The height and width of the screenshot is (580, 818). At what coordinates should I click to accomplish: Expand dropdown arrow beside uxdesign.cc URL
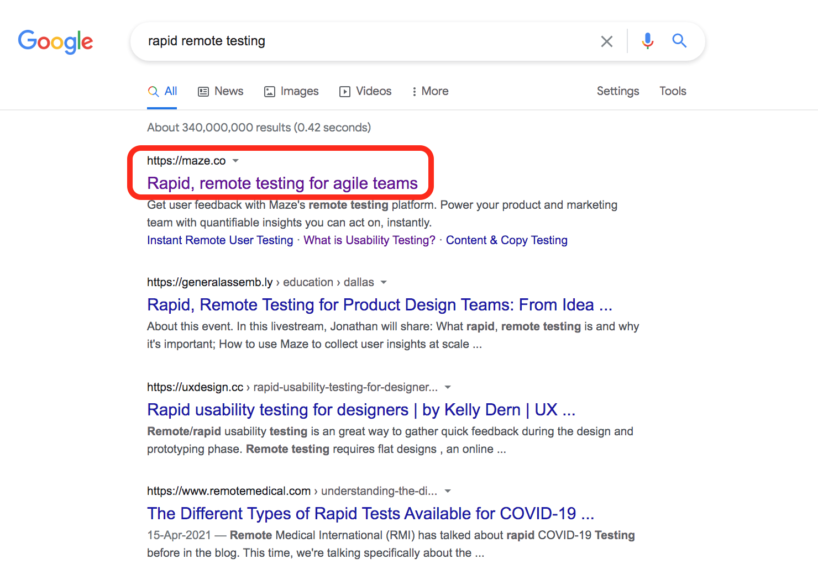pos(448,387)
